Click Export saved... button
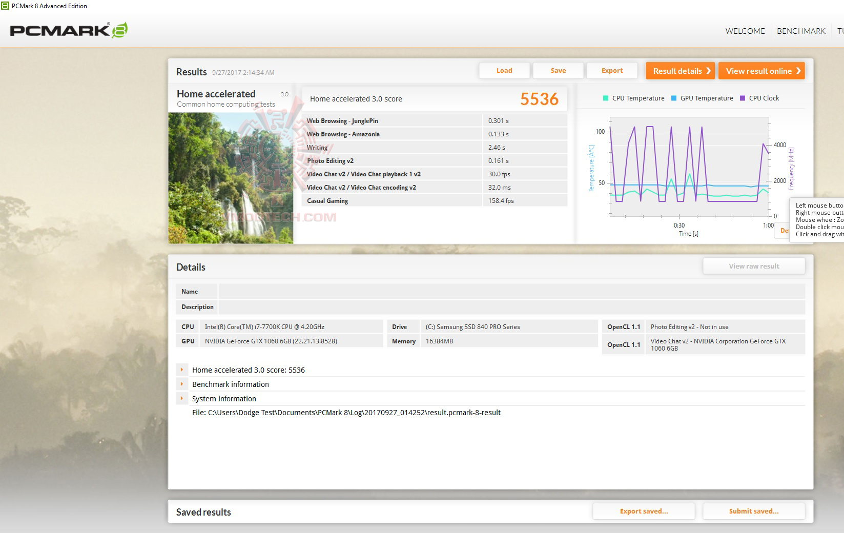This screenshot has width=844, height=533. tap(644, 511)
